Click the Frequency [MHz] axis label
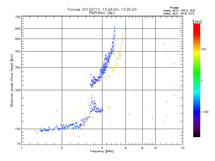 point(102,152)
